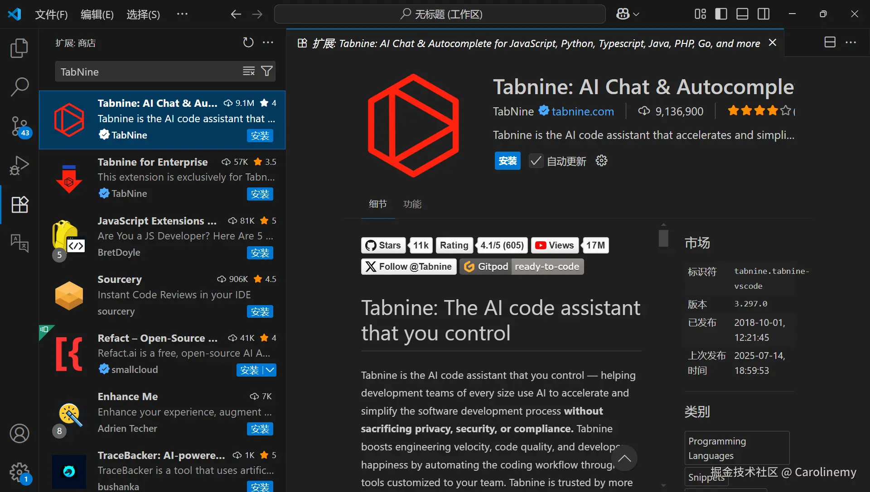Open the Customize Layout control

pos(700,14)
